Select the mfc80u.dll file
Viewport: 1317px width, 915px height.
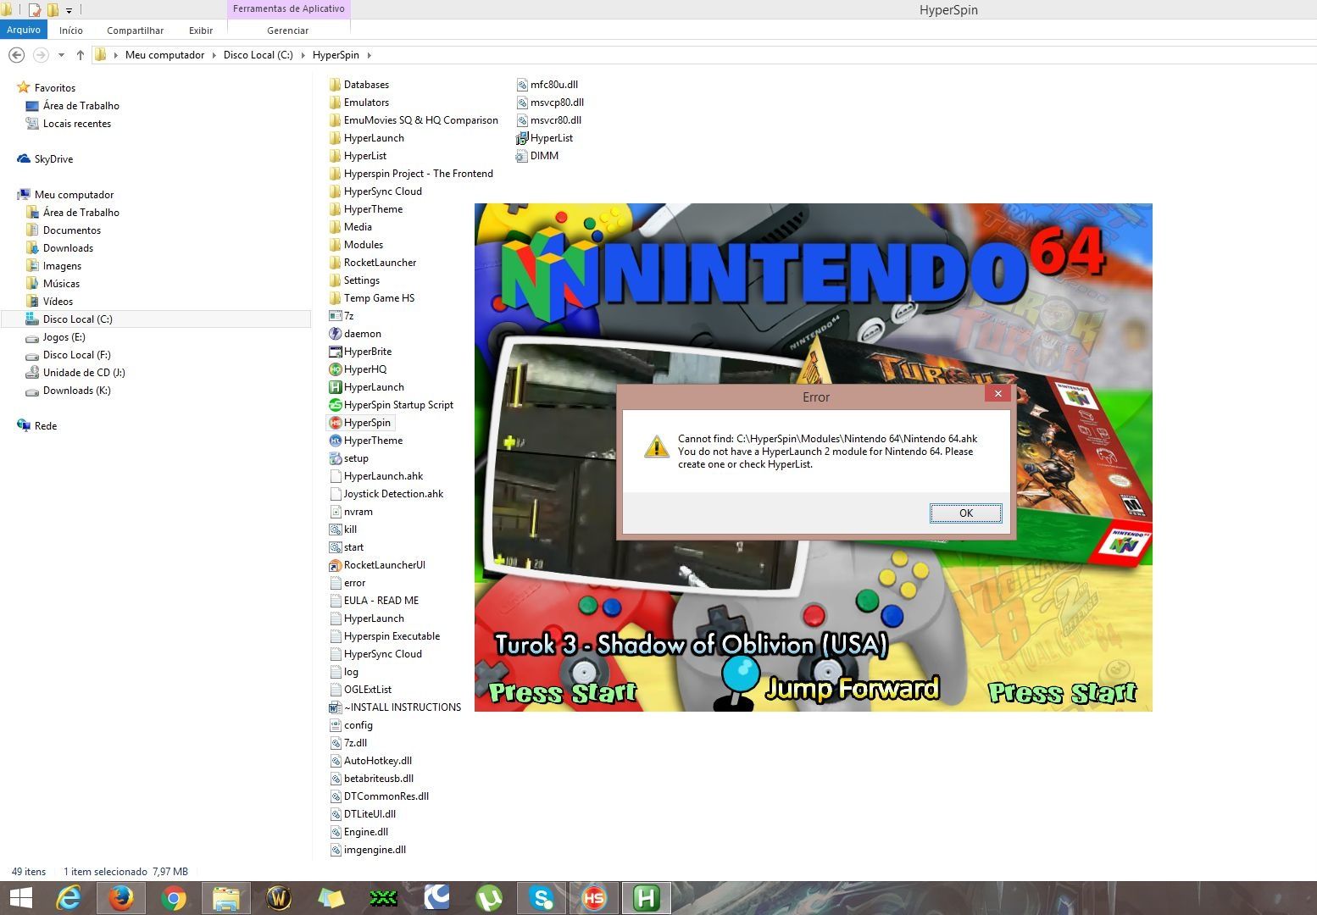pyautogui.click(x=547, y=85)
